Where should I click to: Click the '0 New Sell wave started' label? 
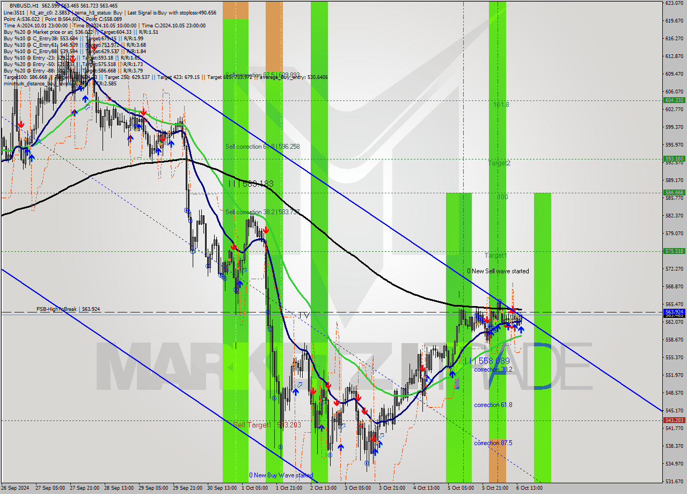[498, 271]
